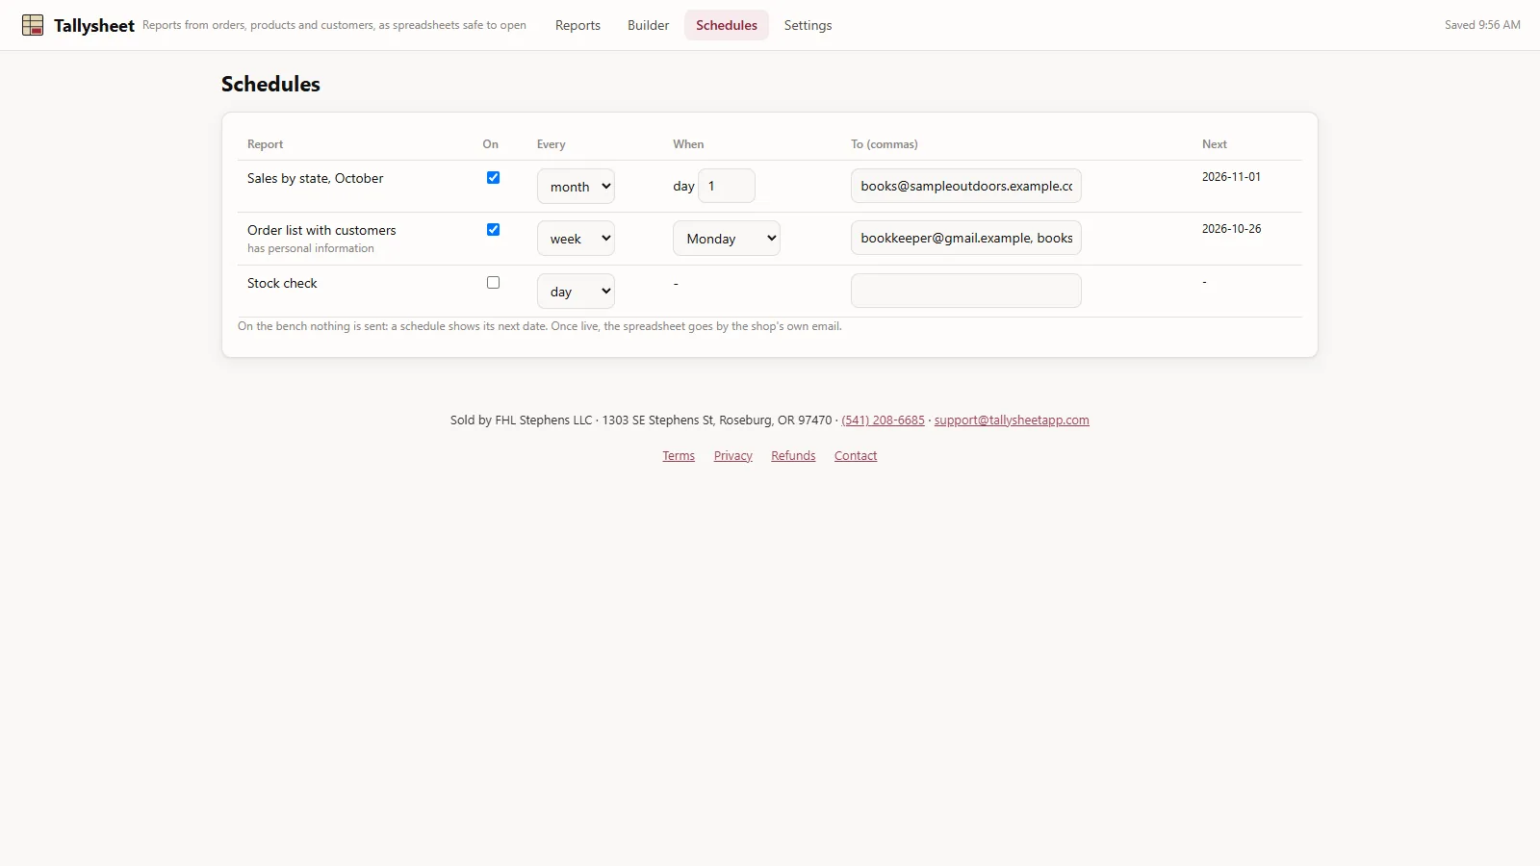Open the Contact link

coord(856,456)
